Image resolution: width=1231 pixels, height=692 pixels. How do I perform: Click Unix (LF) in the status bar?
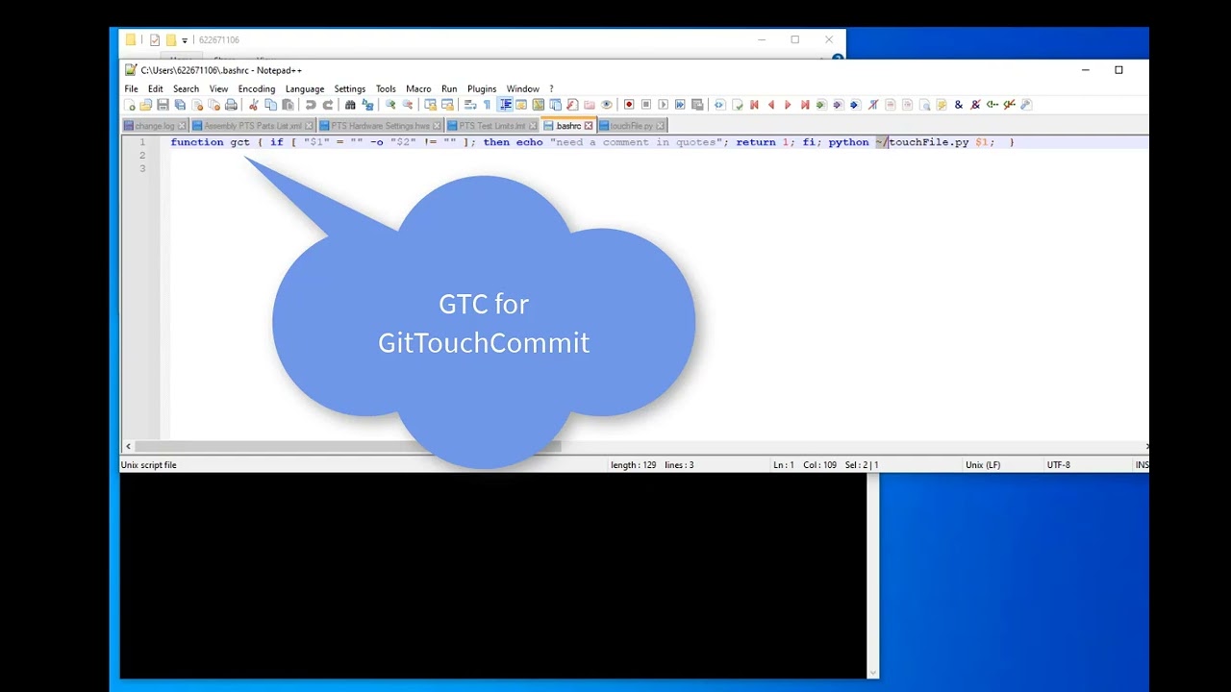(983, 465)
